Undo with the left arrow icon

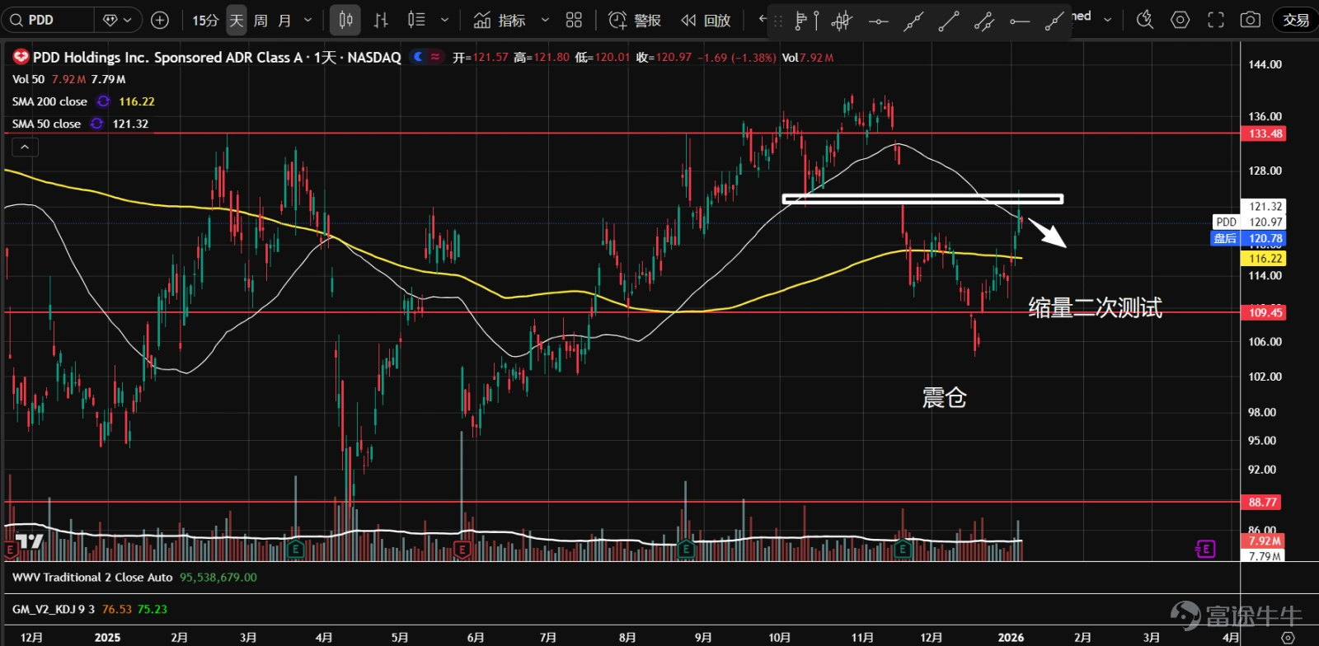(x=763, y=18)
